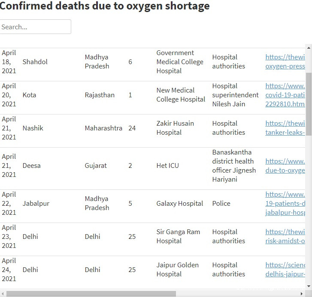The height and width of the screenshot is (297, 312).
Task: Open the source link for Kota row
Action: pos(285,95)
